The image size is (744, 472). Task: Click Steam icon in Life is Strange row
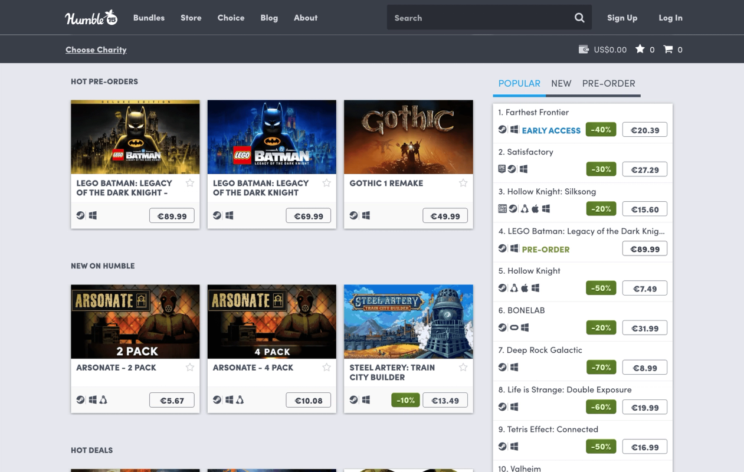(x=502, y=407)
